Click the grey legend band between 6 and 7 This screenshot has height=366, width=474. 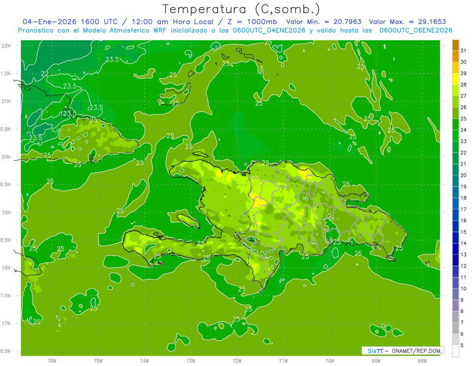pos(455,328)
